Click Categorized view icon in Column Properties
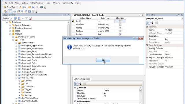 (76, 84)
